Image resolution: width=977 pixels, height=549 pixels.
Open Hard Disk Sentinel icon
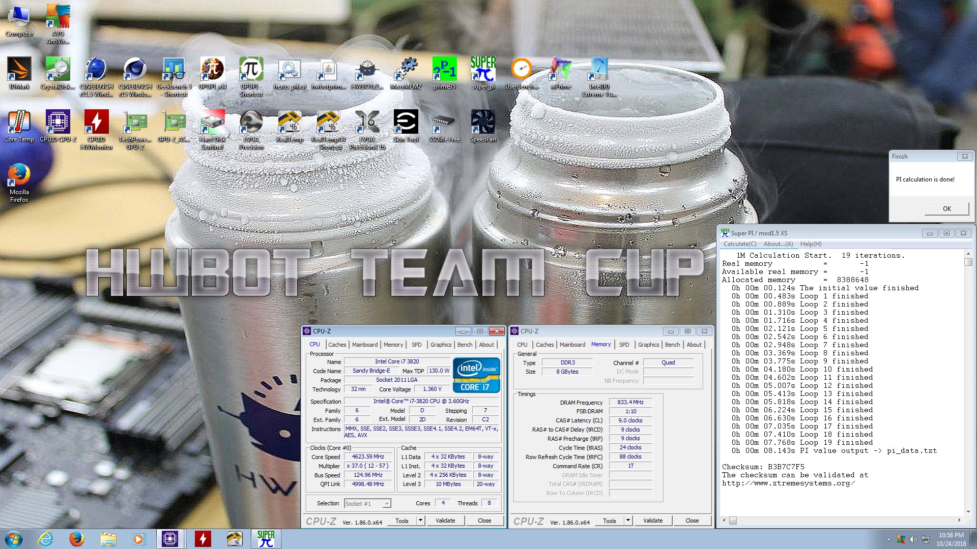coord(213,129)
